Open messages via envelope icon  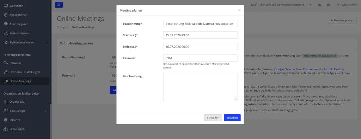point(319,5)
